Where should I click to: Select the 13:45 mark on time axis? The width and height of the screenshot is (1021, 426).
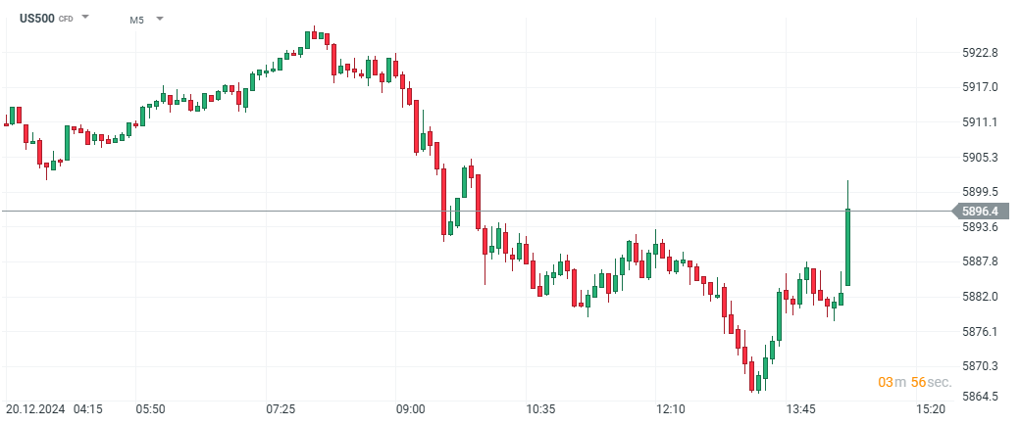coord(800,407)
